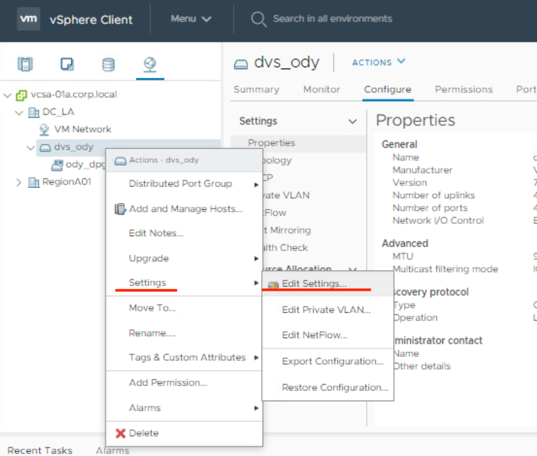The image size is (537, 456).
Task: Click the vcsa-01a.corp.local vCenter icon
Action: click(x=21, y=95)
